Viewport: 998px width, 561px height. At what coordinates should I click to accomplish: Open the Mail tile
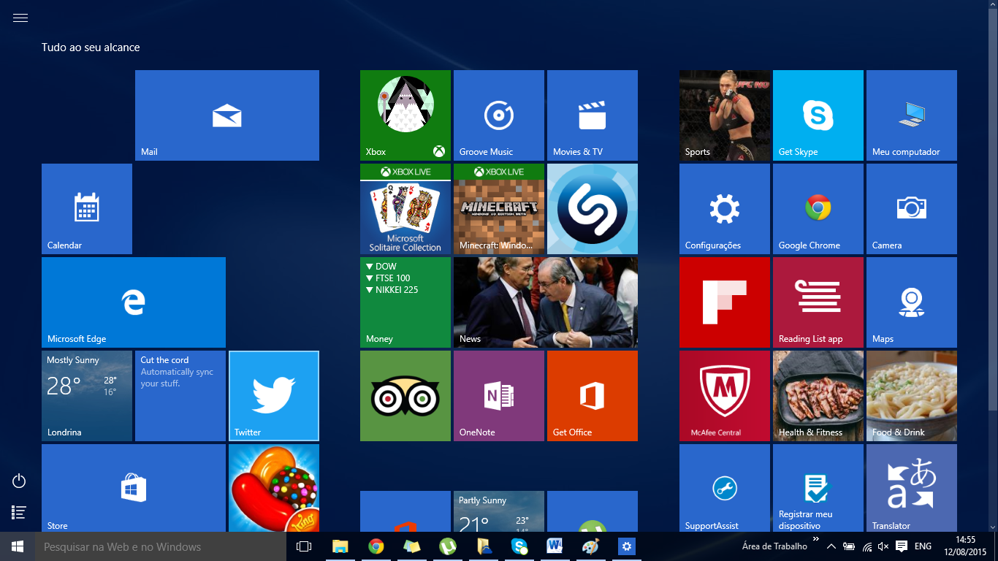[227, 115]
